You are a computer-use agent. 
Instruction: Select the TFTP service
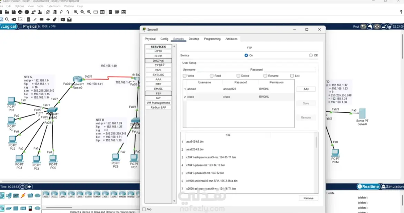158,65
